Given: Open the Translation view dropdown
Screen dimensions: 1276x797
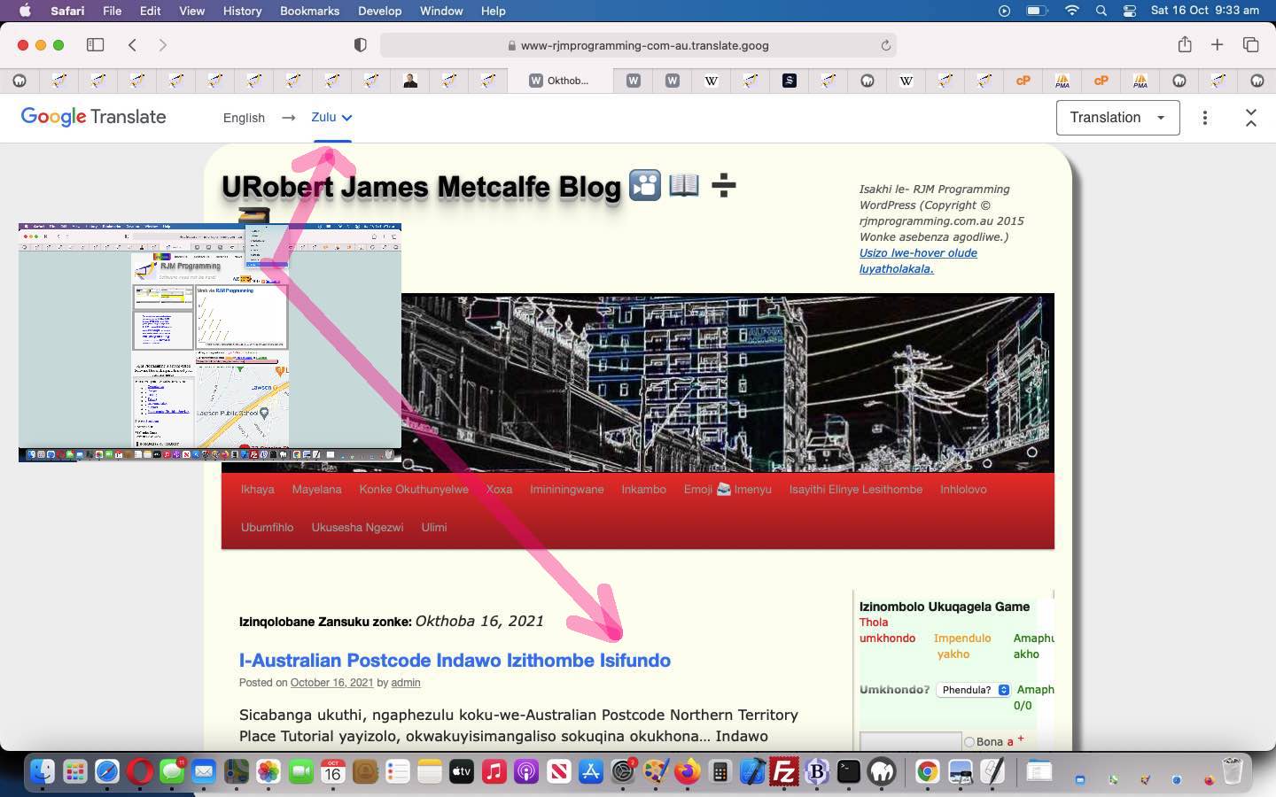Looking at the screenshot, I should [x=1117, y=118].
